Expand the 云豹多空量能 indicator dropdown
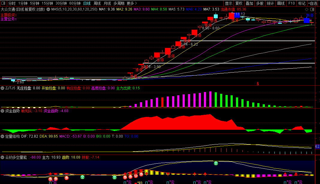Viewport: 320px width, 184px height. [x=2, y=157]
